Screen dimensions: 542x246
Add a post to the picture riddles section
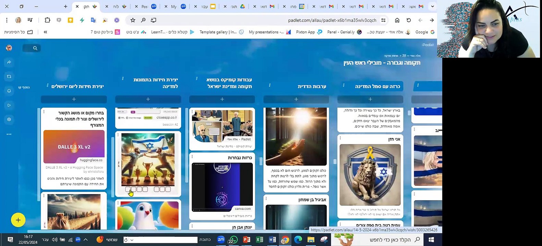(x=148, y=99)
